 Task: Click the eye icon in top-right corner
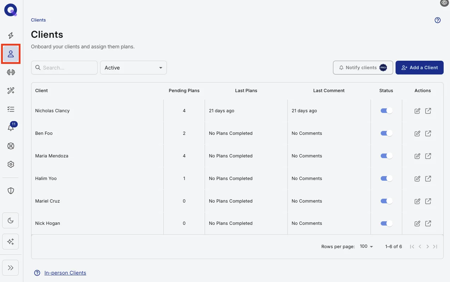coord(444,2)
